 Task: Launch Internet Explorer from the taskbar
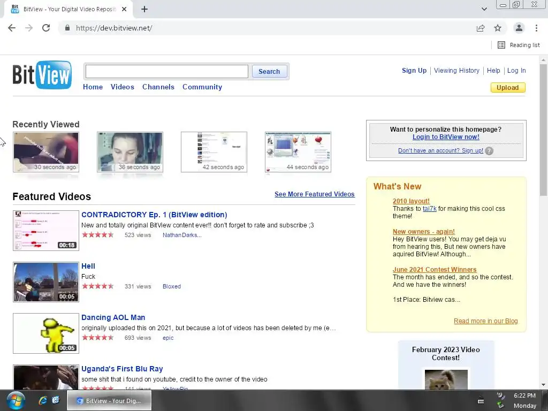(43, 400)
